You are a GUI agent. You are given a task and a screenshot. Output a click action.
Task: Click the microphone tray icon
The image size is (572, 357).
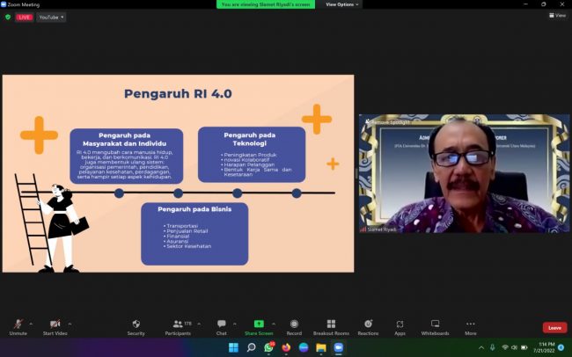point(492,347)
